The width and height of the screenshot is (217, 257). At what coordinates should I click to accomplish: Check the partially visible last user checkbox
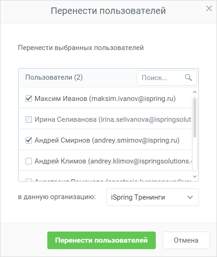coord(29,180)
